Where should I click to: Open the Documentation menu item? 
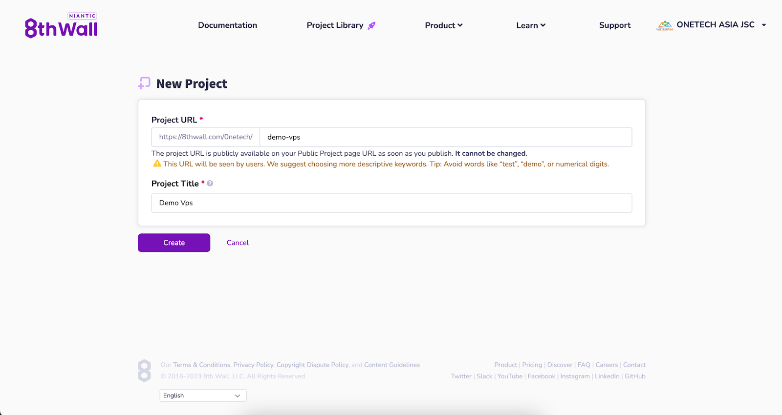[x=227, y=25]
